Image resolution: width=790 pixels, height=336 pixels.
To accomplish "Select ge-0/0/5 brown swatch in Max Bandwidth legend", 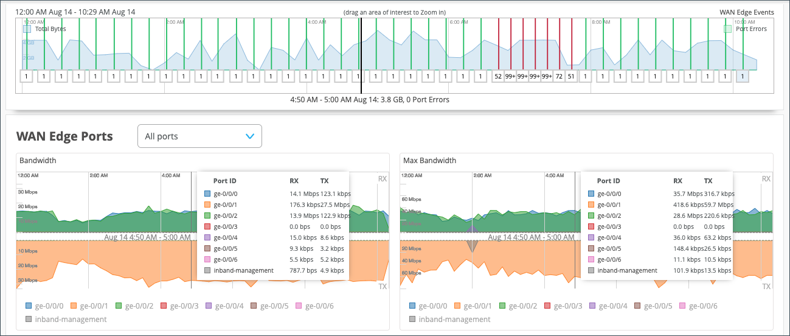I will (637, 306).
